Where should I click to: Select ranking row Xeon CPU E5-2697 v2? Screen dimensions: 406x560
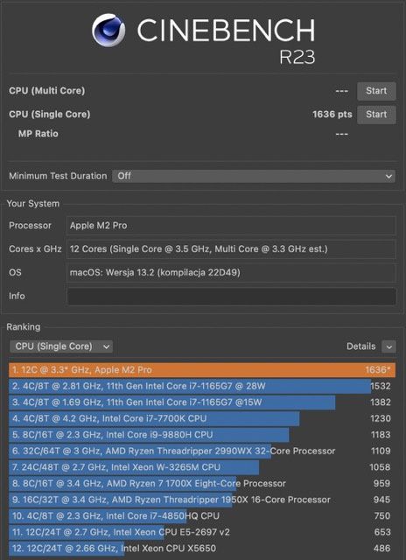coord(202,532)
